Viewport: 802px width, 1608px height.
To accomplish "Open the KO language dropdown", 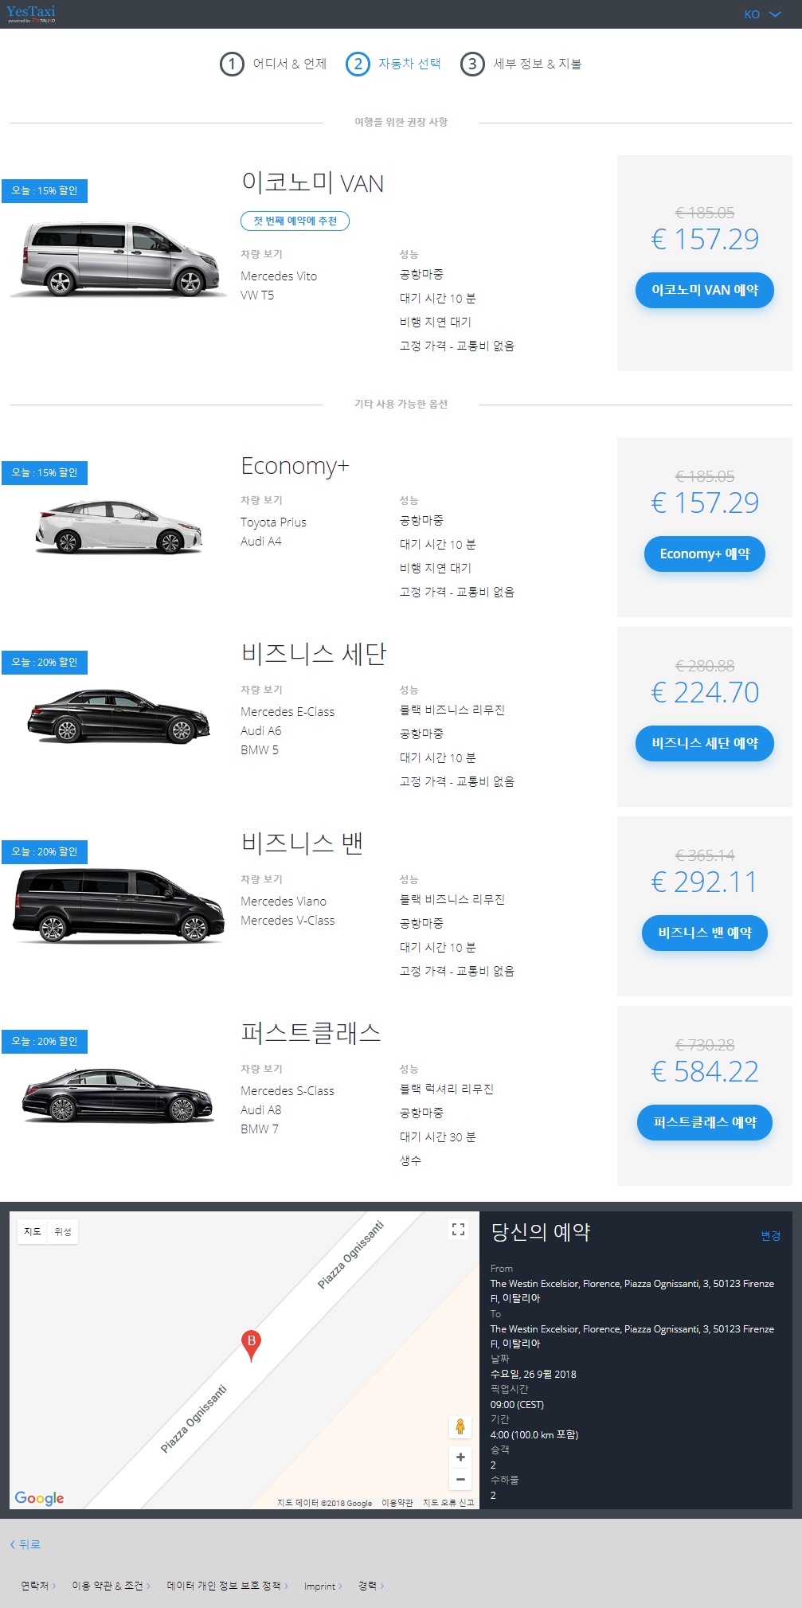I will click(762, 14).
